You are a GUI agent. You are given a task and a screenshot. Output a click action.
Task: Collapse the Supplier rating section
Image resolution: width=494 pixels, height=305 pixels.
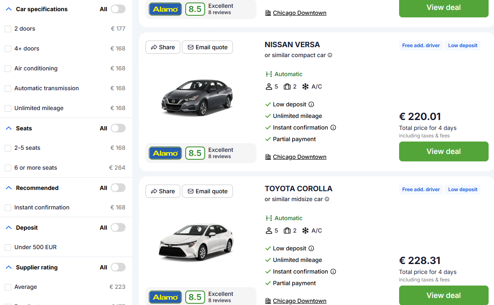click(8, 267)
